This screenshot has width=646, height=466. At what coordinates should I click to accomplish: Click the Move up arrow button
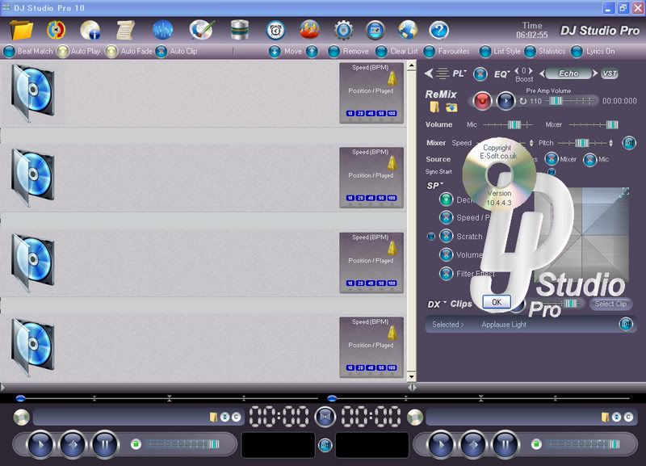click(312, 52)
